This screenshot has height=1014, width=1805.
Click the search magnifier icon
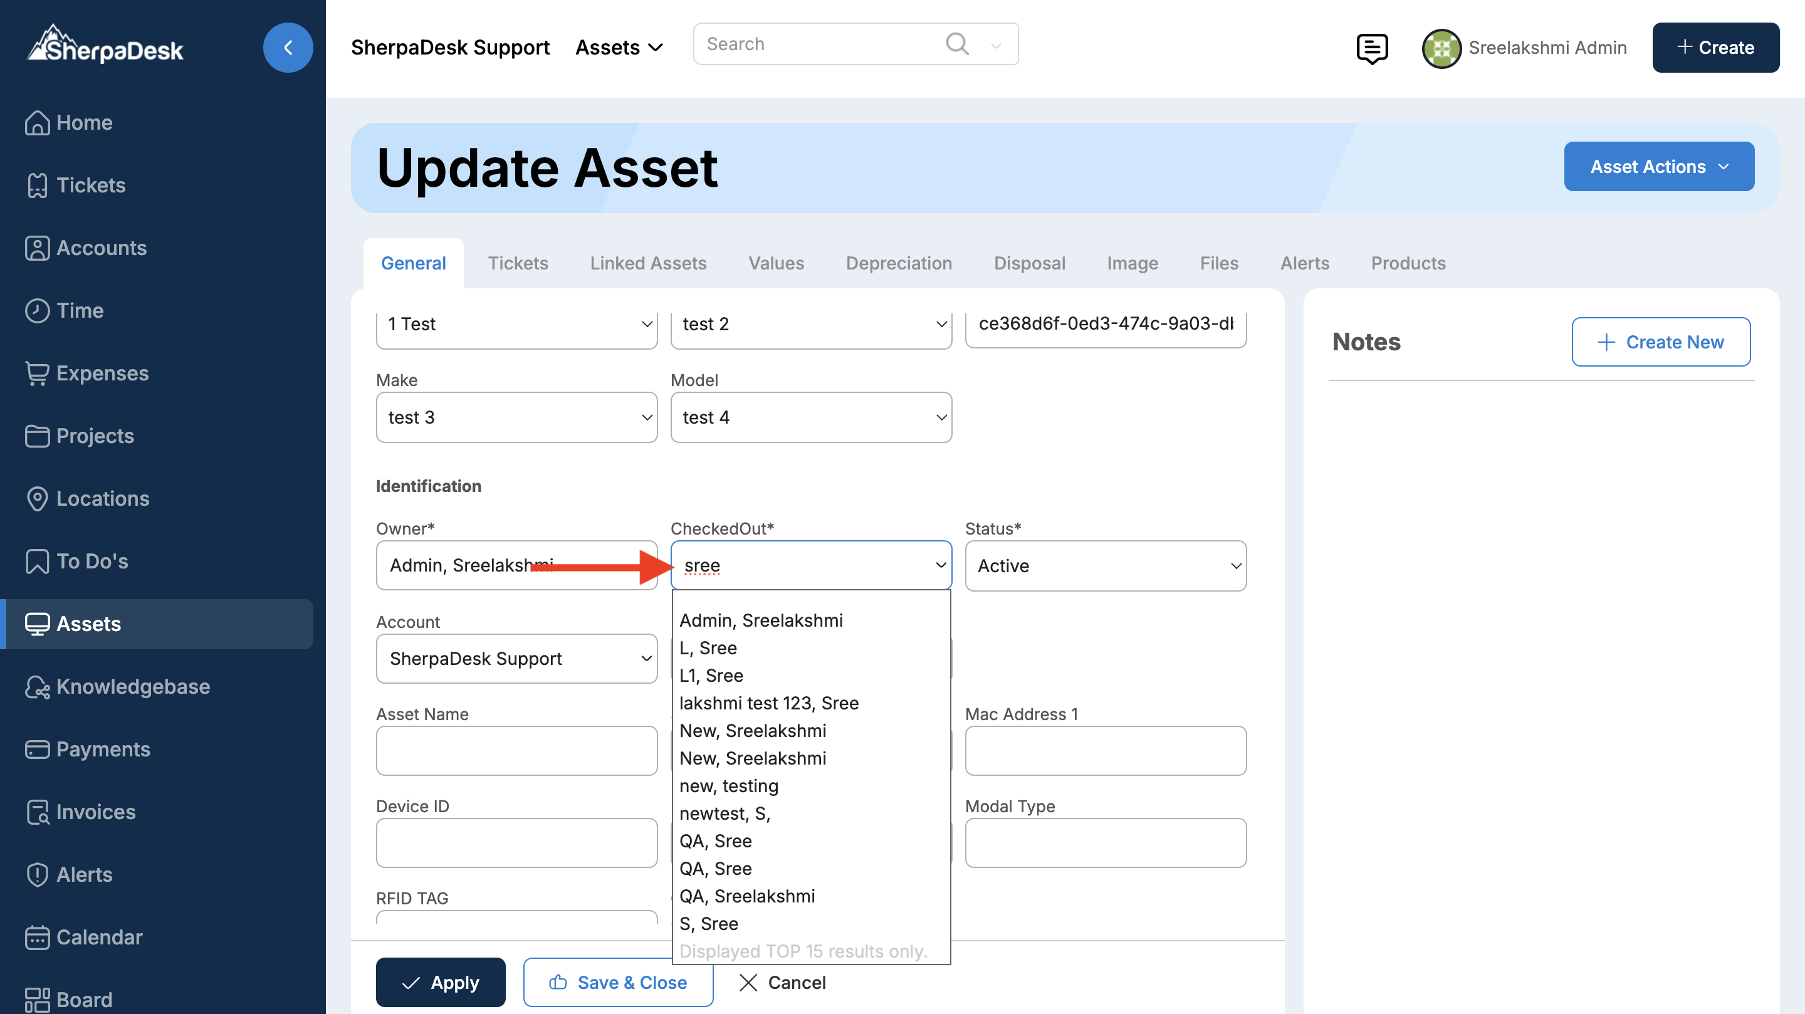pos(956,43)
